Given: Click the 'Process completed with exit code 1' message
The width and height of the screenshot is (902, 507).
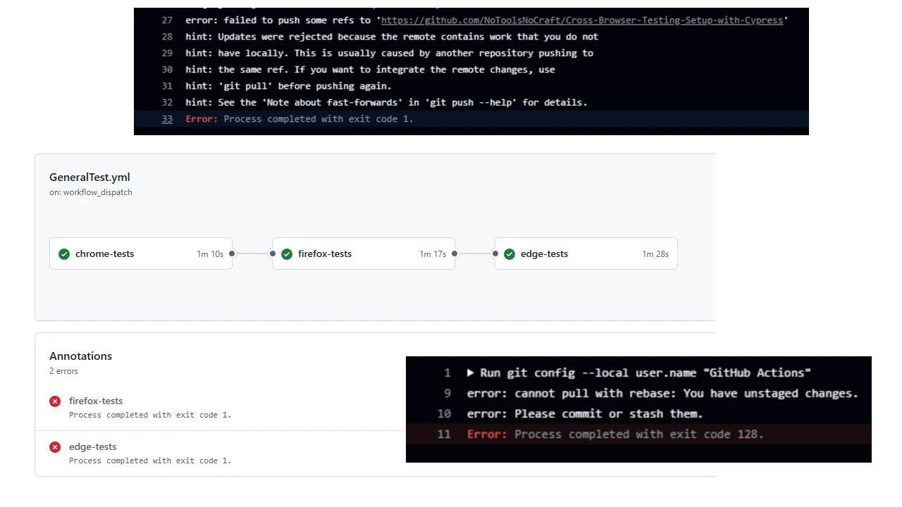Looking at the screenshot, I should (x=150, y=415).
